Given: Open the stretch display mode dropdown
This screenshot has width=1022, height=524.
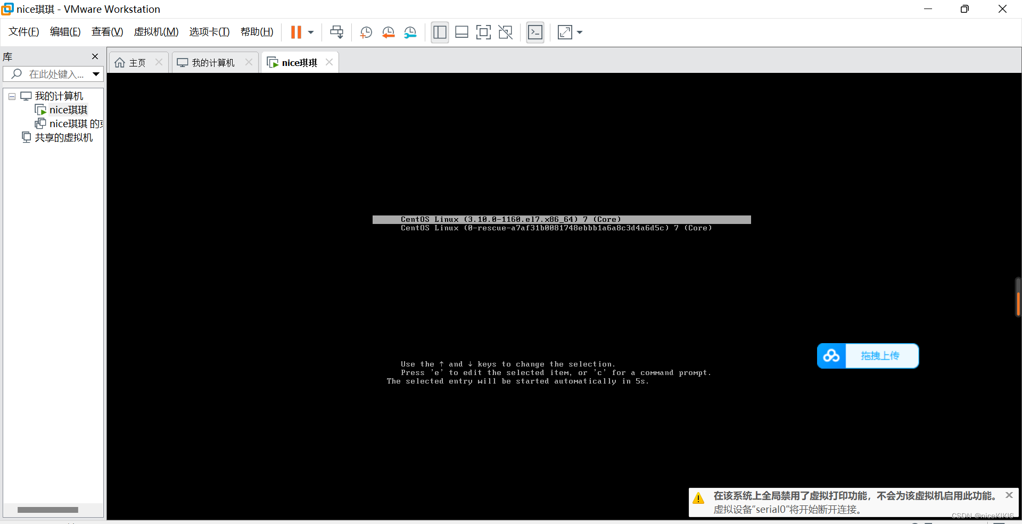Looking at the screenshot, I should pos(580,32).
